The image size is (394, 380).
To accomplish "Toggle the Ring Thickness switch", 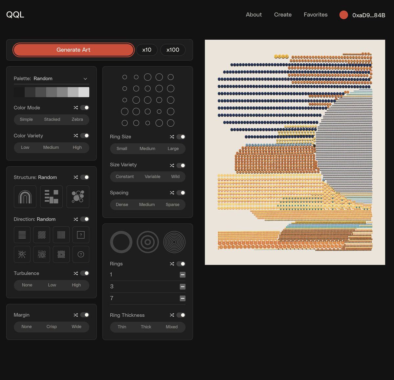I will click(x=181, y=315).
